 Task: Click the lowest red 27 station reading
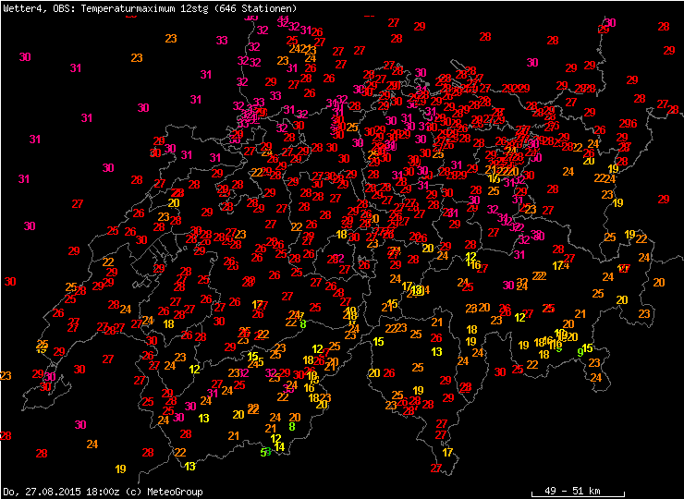click(436, 469)
